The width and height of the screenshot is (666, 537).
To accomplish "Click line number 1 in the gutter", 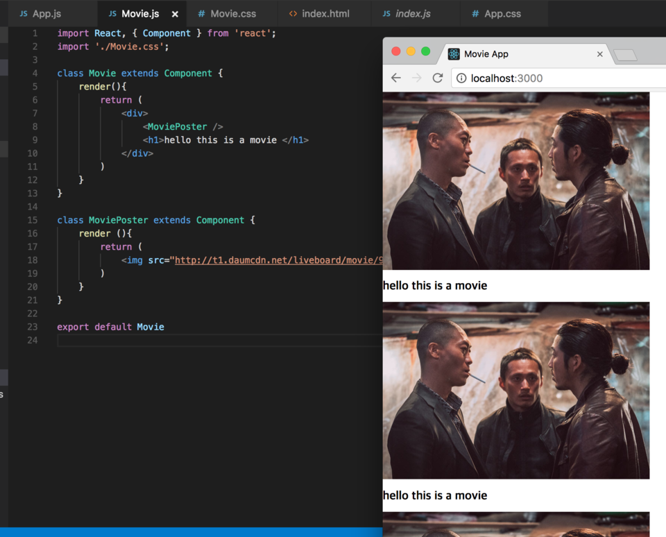I will [x=35, y=33].
